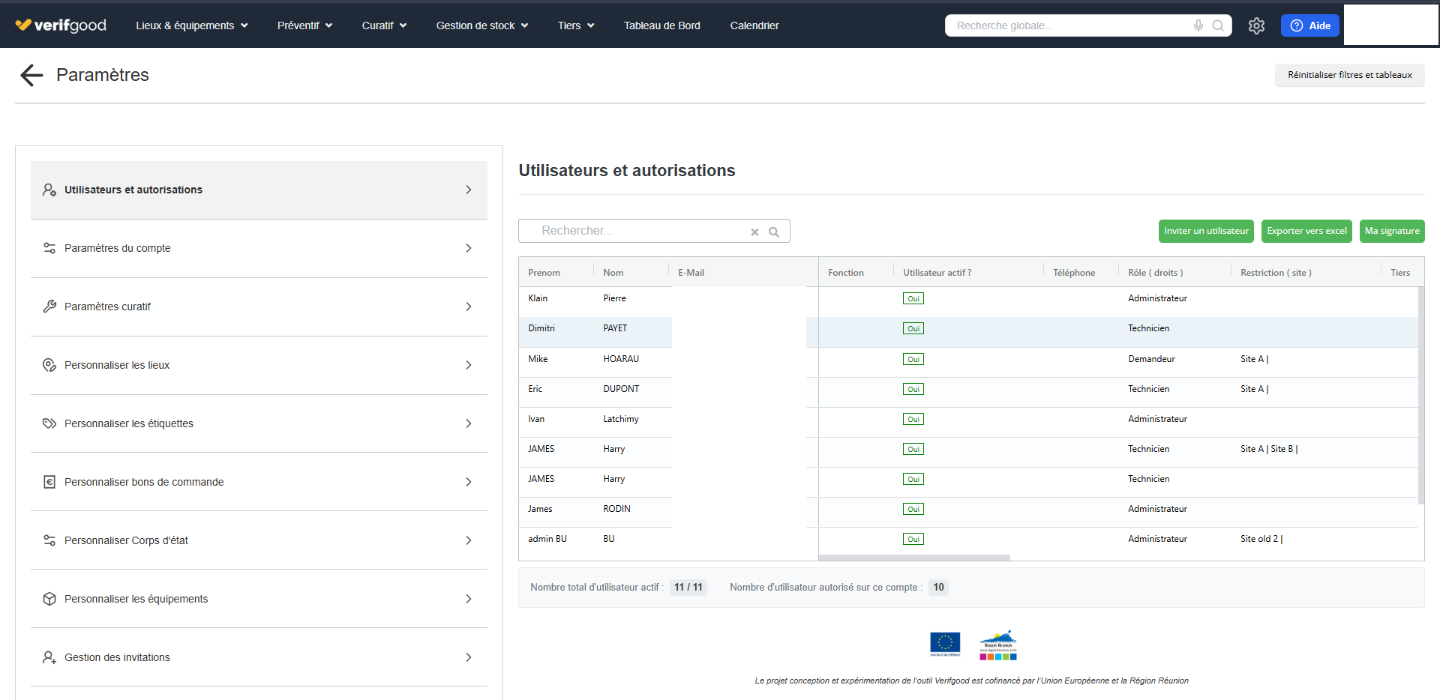Viewport: 1440px width, 700px height.
Task: Click Inviter un utilisateur button
Action: pos(1206,231)
